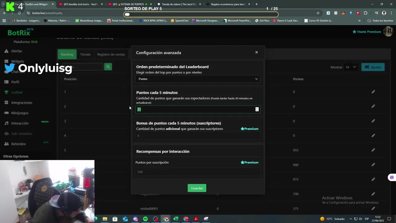The width and height of the screenshot is (396, 223).
Task: Expand the bookmarks overflow chevron
Action: click(x=359, y=21)
